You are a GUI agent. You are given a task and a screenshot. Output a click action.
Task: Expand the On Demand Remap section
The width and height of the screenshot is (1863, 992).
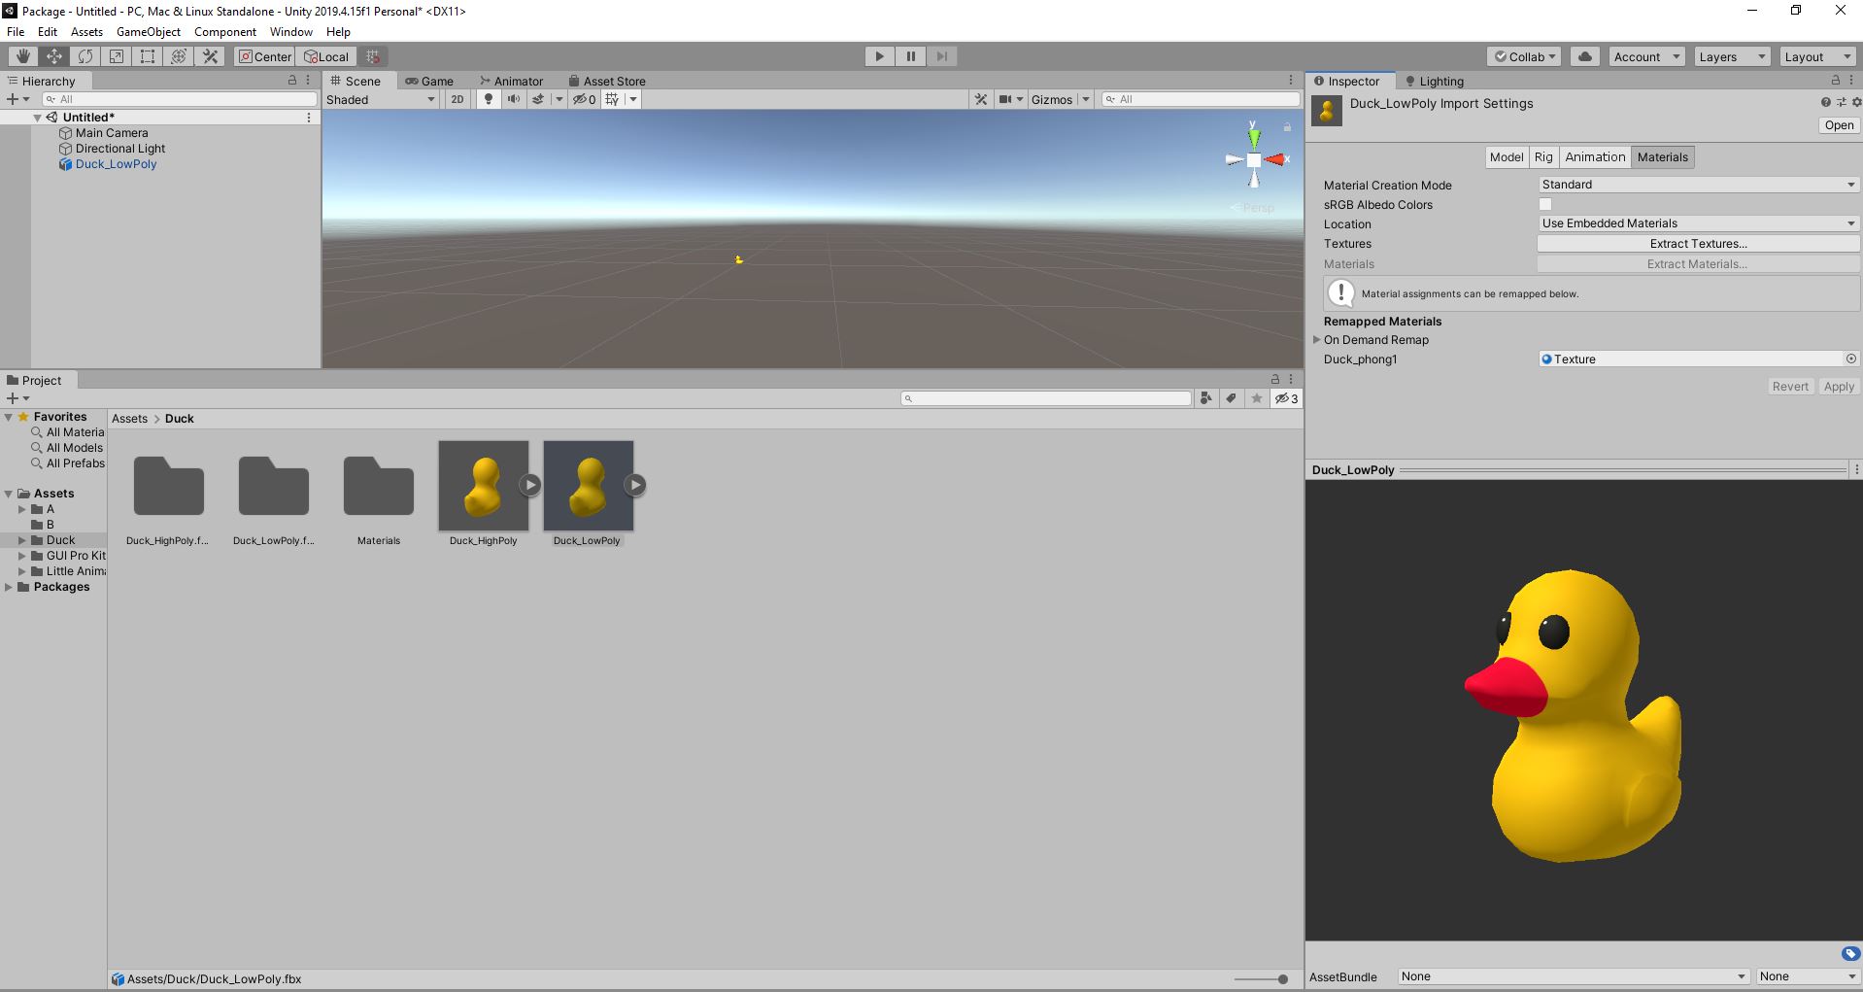coord(1317,339)
